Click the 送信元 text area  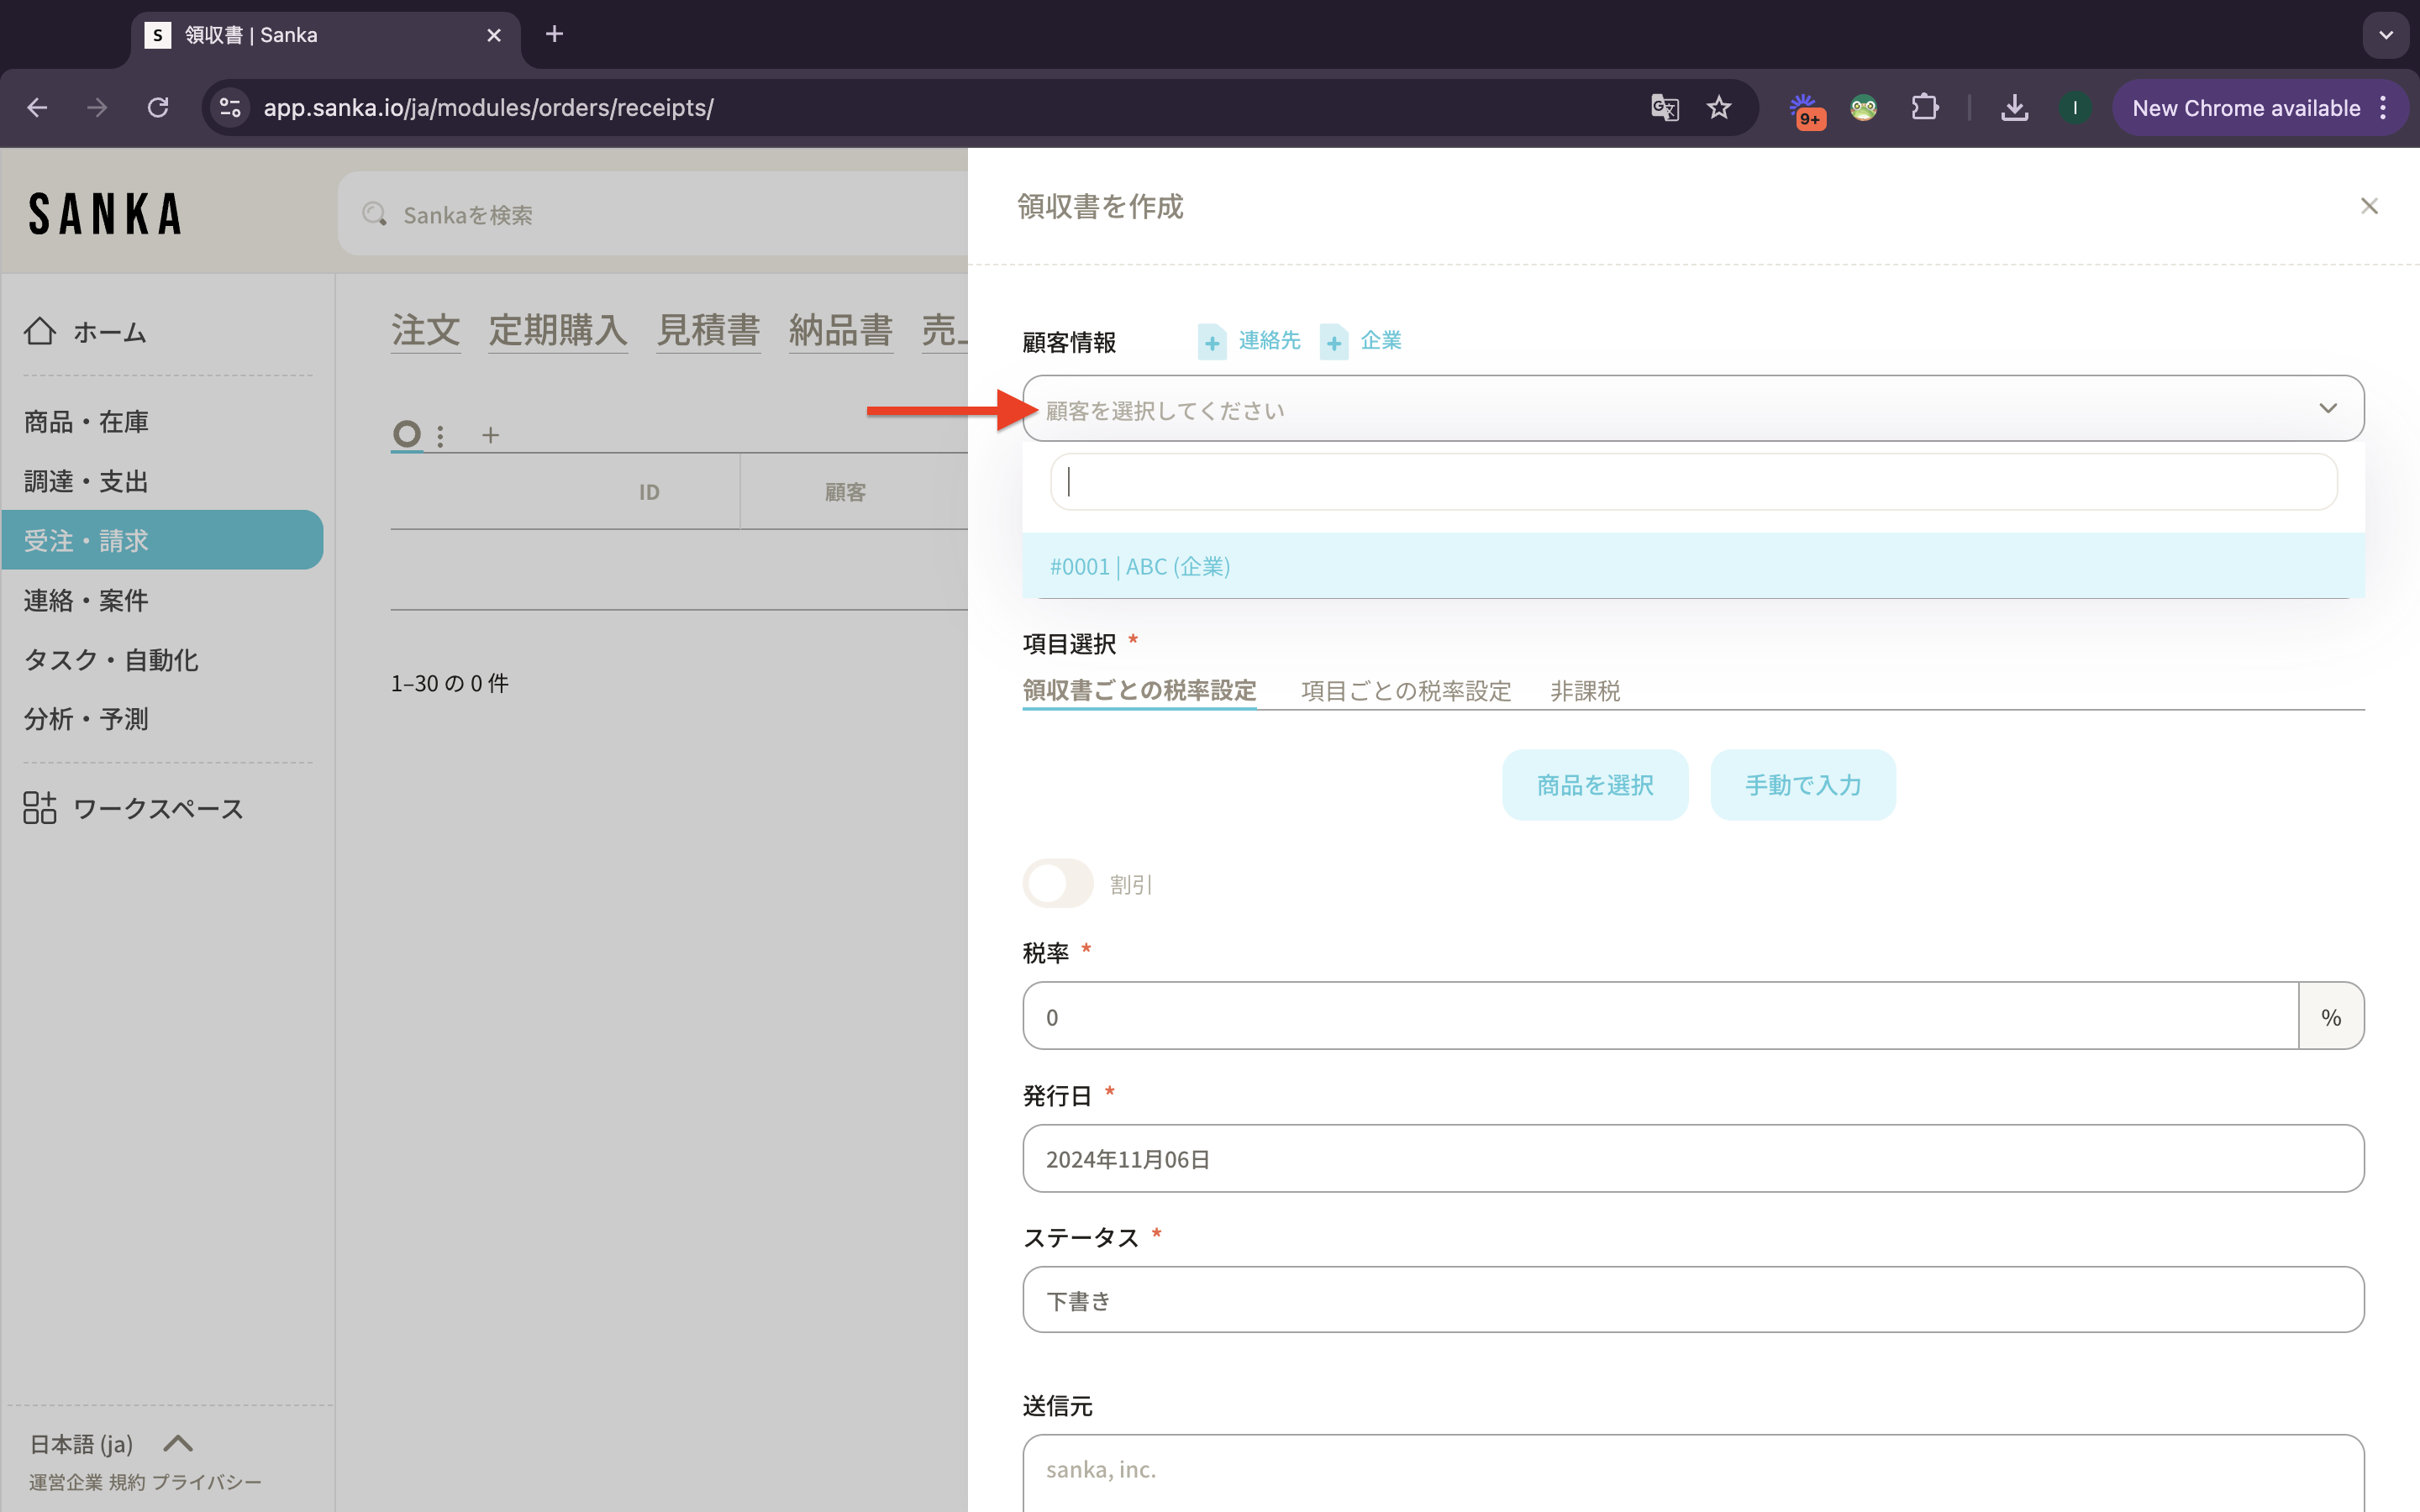(1693, 1473)
